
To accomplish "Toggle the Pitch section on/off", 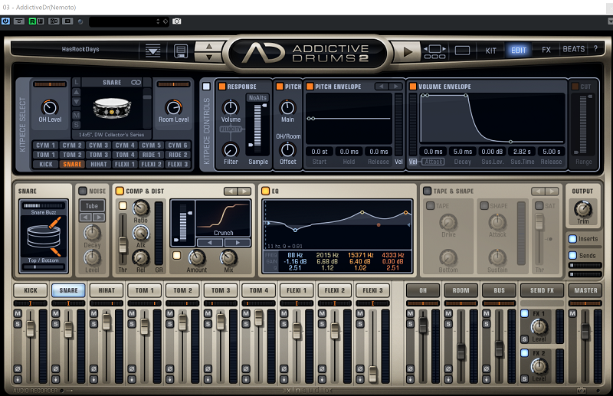I will point(280,87).
